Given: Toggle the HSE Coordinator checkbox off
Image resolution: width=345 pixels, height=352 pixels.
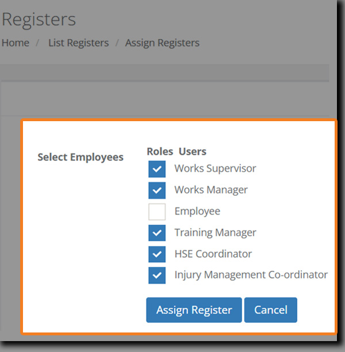Looking at the screenshot, I should 157,254.
